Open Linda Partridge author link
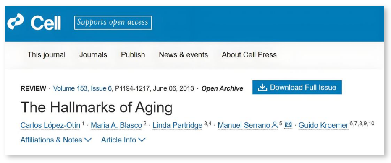Image resolution: width=391 pixels, height=163 pixels. pos(177,125)
